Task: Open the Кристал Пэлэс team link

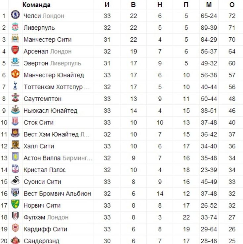Action: 45,170
